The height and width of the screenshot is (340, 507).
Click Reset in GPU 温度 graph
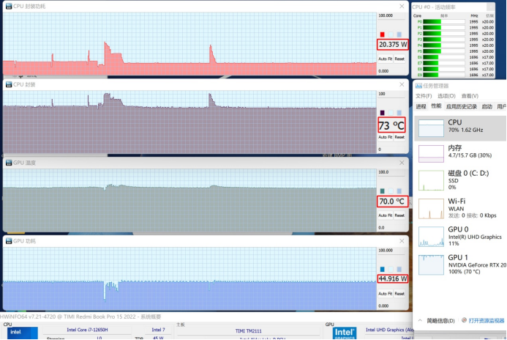(399, 215)
